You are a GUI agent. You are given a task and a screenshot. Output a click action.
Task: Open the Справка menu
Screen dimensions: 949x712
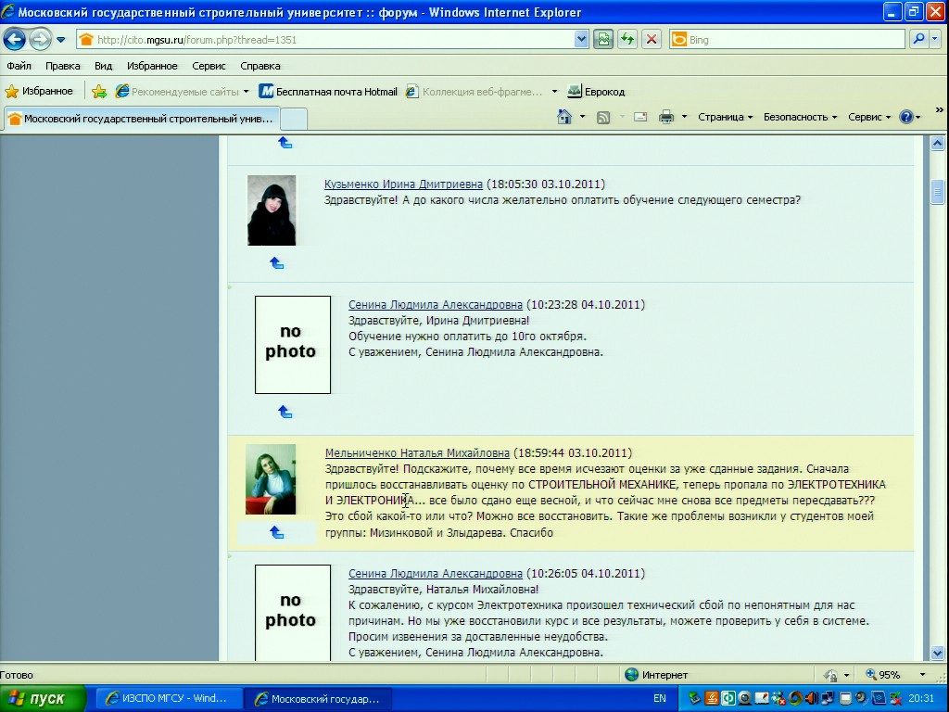(260, 66)
